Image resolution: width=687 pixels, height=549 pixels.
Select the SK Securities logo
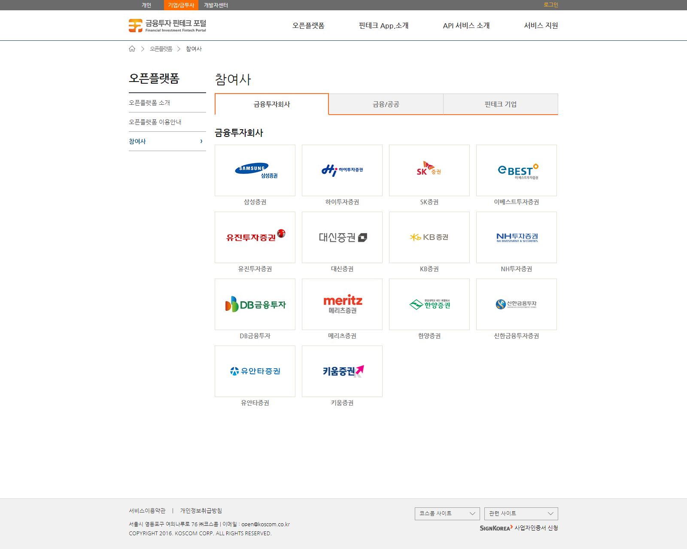coord(429,170)
